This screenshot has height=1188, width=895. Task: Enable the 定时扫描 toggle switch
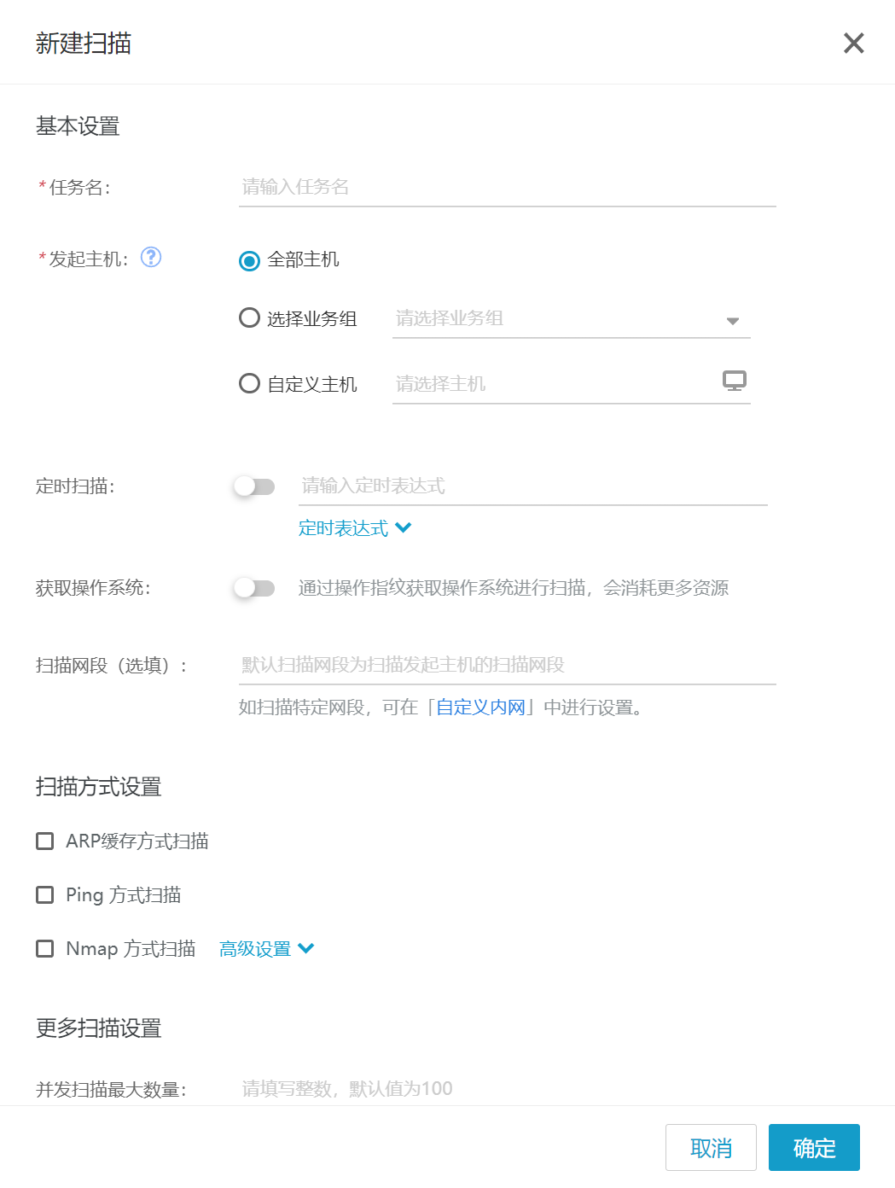[x=254, y=486]
